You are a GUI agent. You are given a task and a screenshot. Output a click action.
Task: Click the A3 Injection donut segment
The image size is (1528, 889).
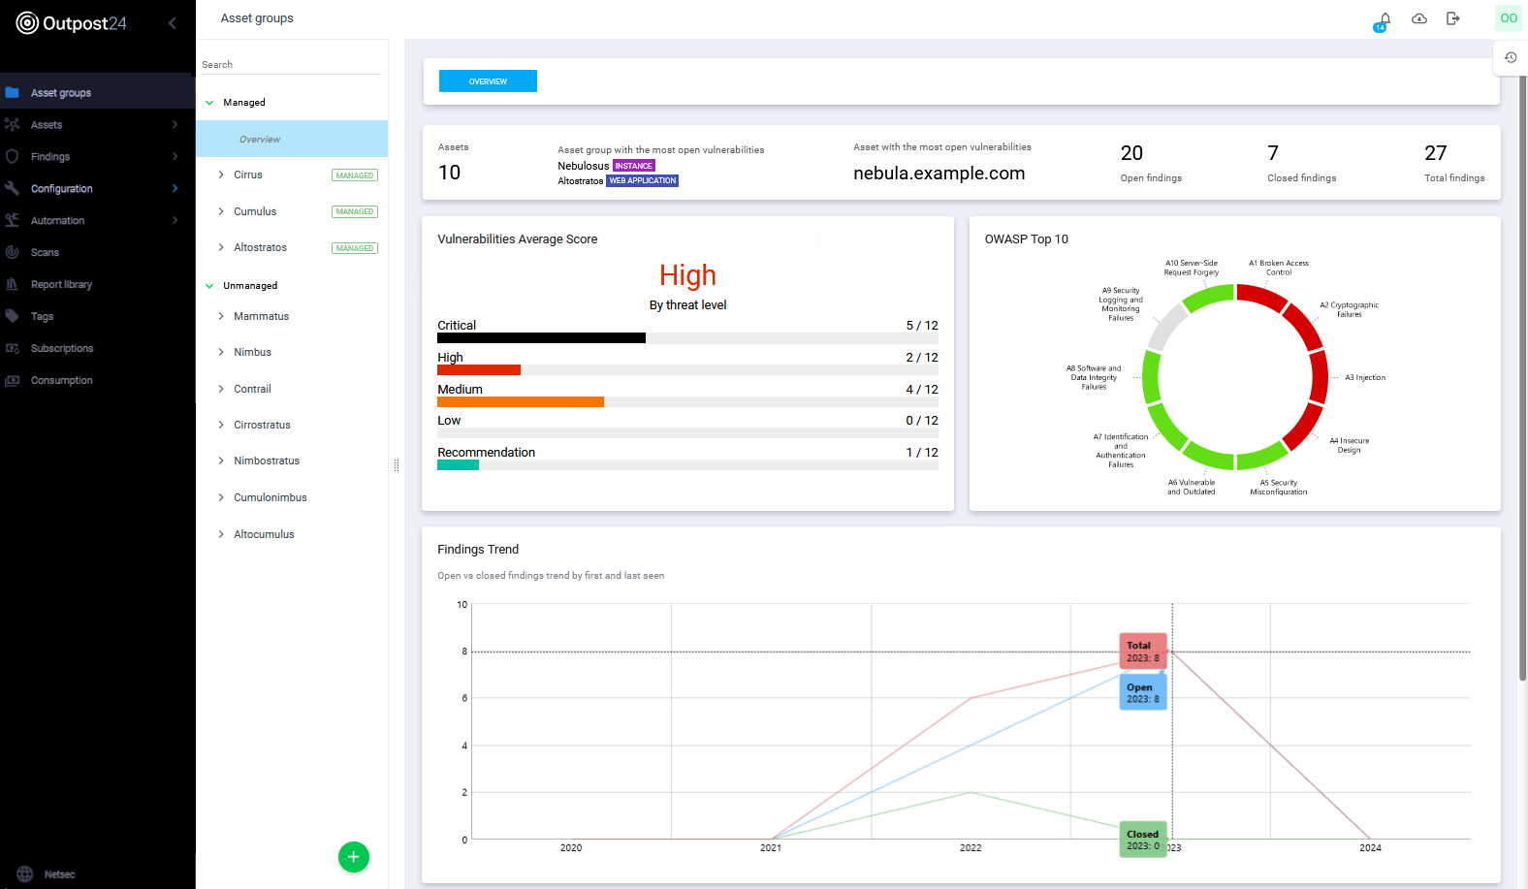(1320, 377)
